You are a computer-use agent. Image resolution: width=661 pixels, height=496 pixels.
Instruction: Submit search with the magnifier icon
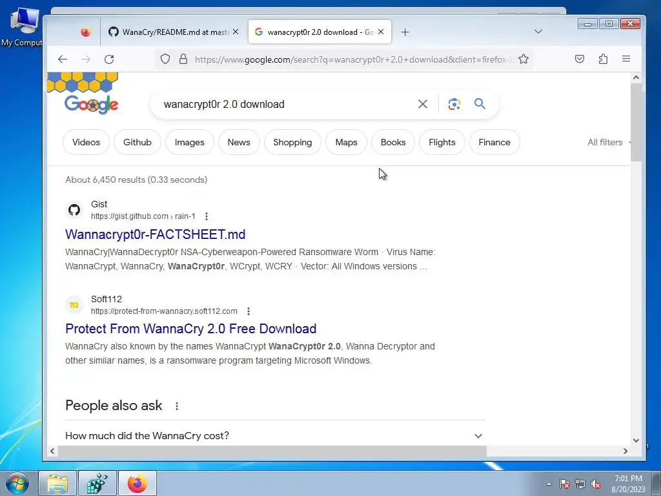pyautogui.click(x=480, y=104)
